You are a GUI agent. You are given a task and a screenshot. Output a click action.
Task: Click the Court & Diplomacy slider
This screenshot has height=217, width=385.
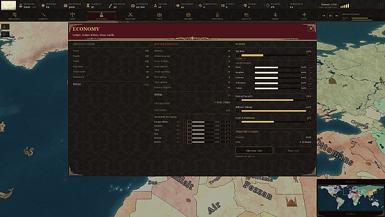tap(274, 122)
